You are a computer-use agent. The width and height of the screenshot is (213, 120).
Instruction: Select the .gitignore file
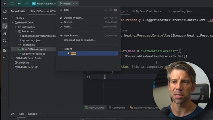click(22, 63)
